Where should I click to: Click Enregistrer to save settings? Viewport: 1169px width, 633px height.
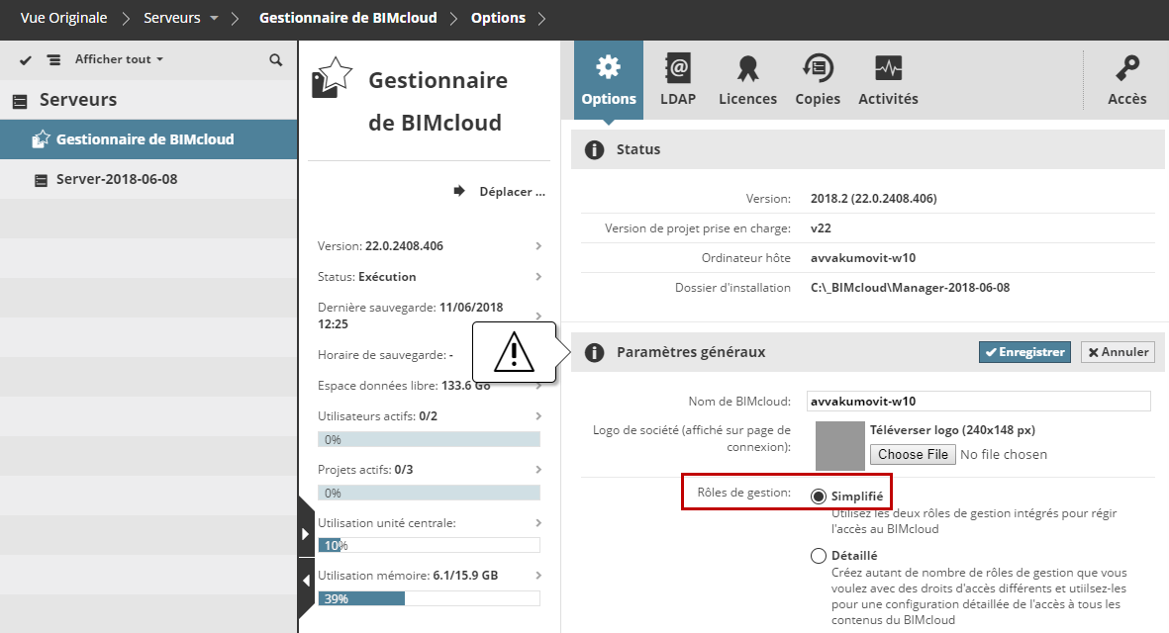pyautogui.click(x=1024, y=352)
